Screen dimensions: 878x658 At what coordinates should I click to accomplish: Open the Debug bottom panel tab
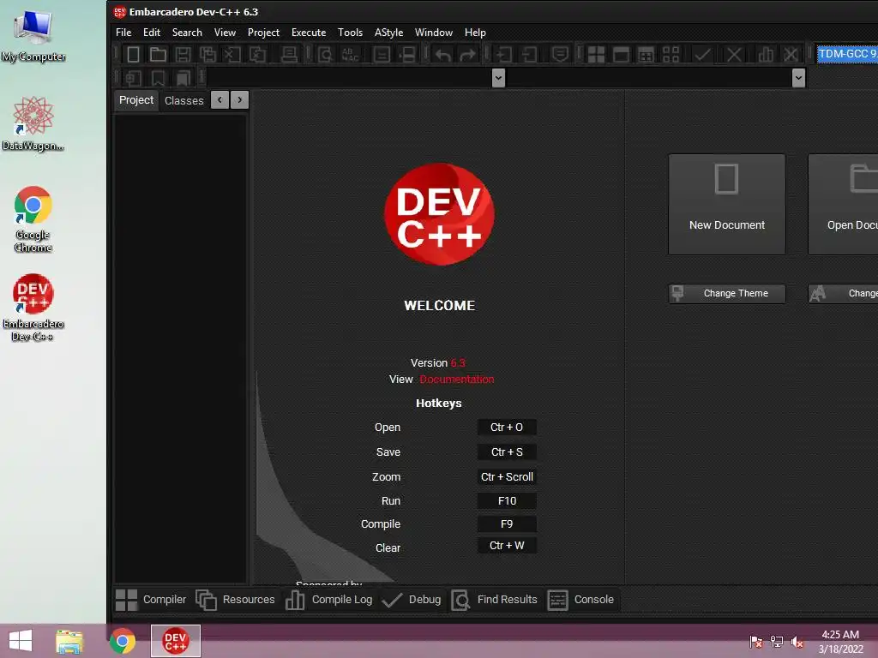pos(412,599)
